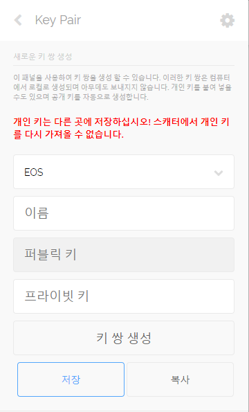
Task: Save the key pair with 저장
Action: pos(71,379)
